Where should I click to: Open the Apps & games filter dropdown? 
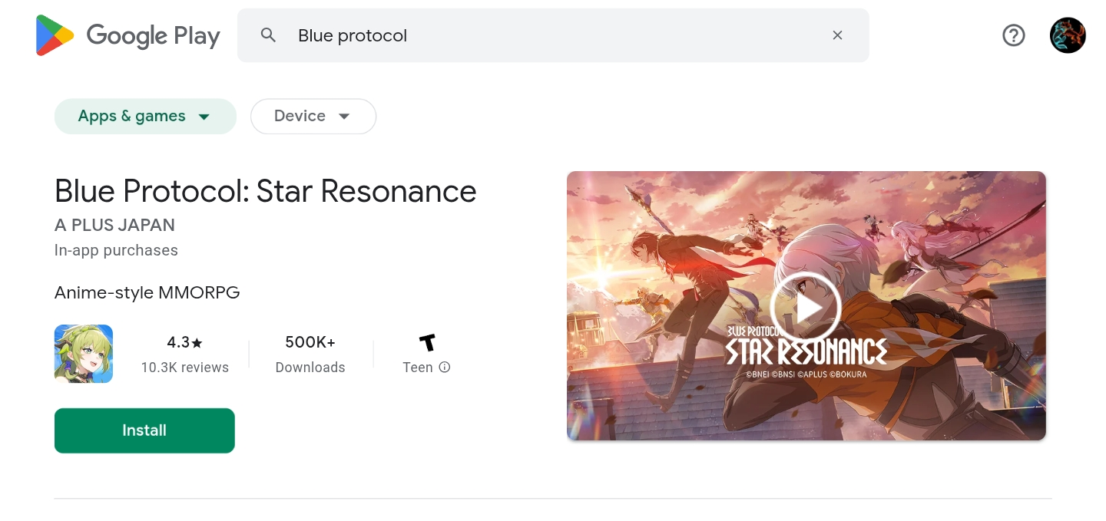(x=145, y=116)
